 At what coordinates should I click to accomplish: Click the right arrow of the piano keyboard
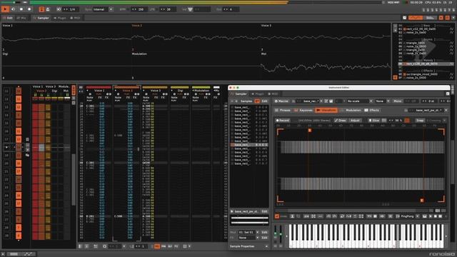(446, 236)
